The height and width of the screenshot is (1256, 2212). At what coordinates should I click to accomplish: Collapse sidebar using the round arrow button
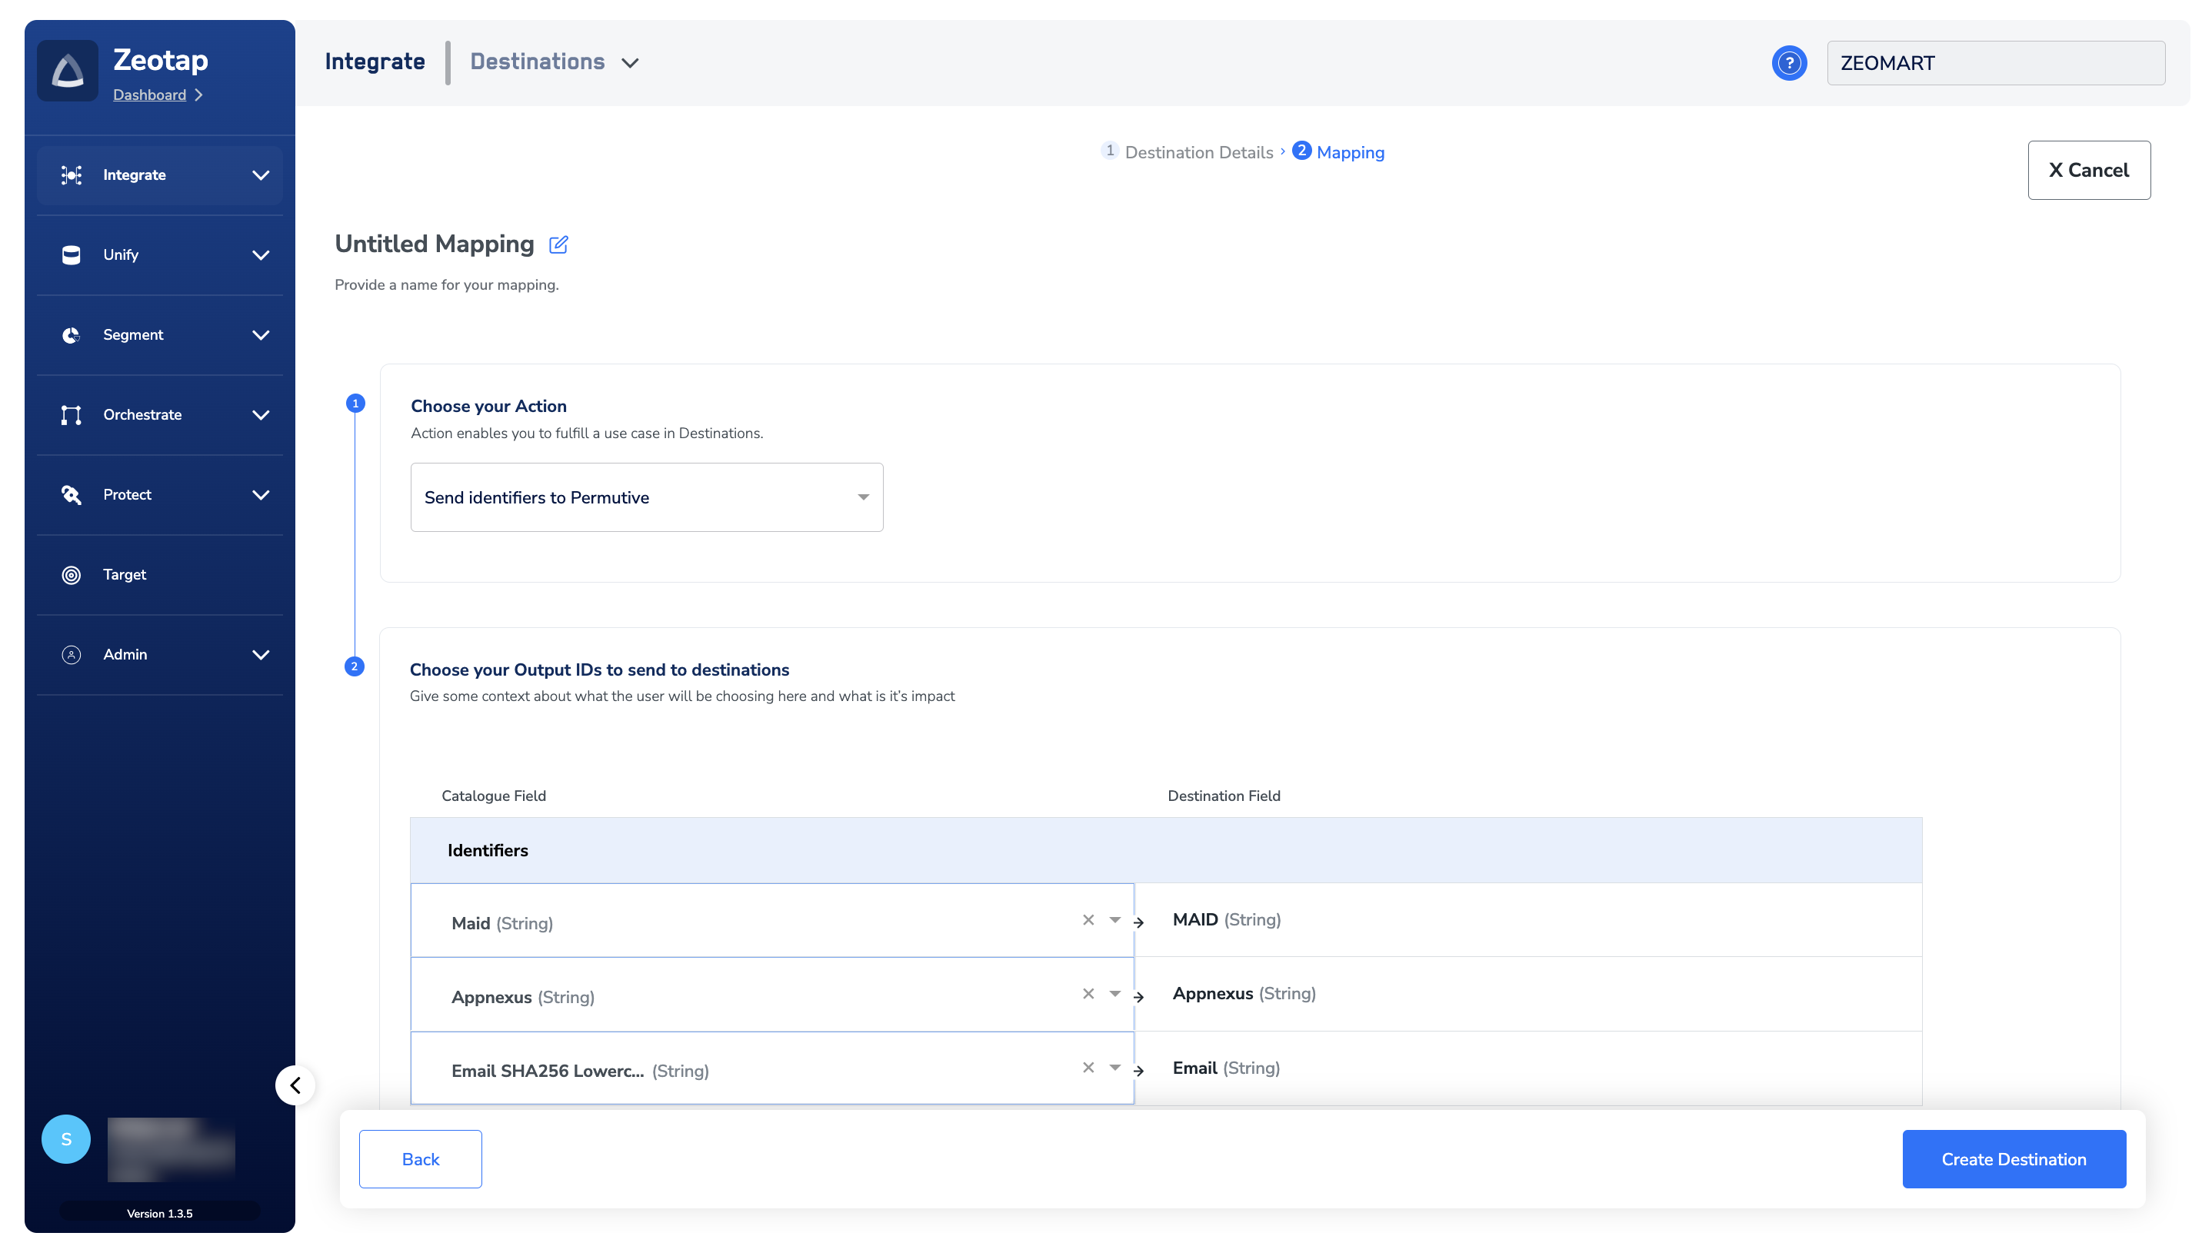(295, 1085)
